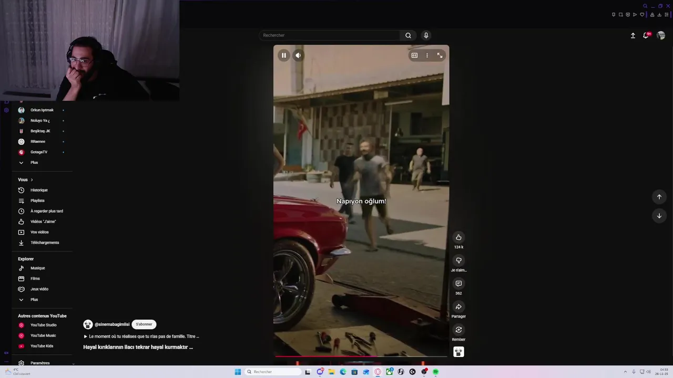Open the @sinemabagimlisi channel
The image size is (673, 378).
coord(112,324)
